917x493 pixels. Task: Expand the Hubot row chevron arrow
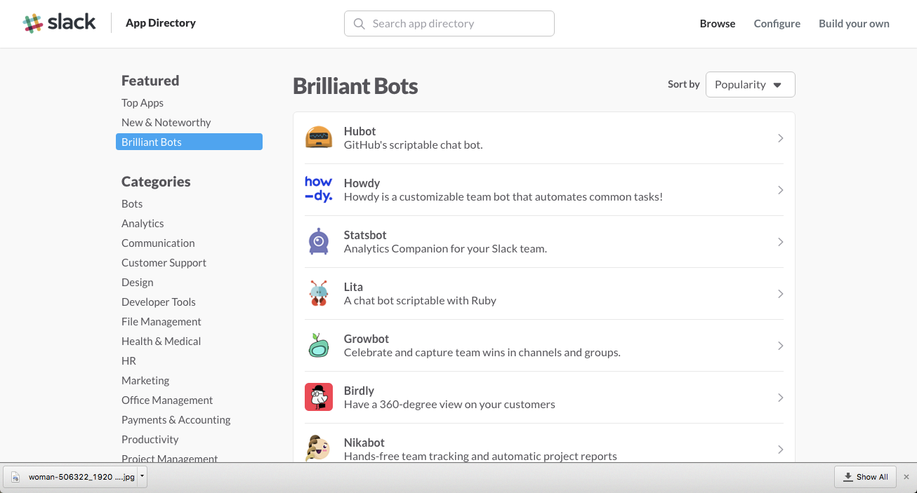click(x=780, y=138)
